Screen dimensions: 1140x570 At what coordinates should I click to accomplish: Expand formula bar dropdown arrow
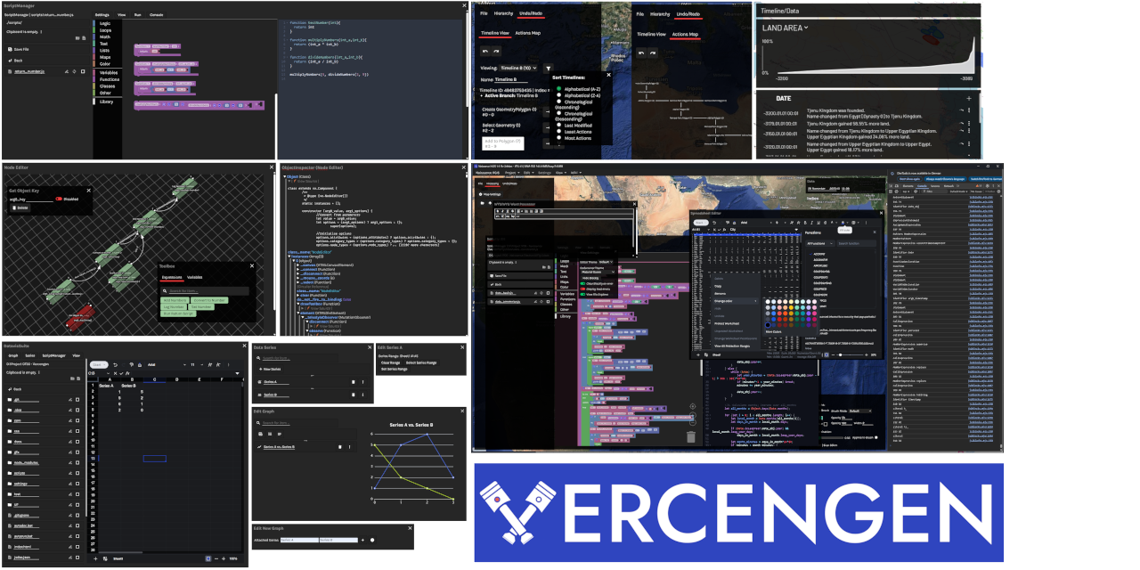point(237,373)
